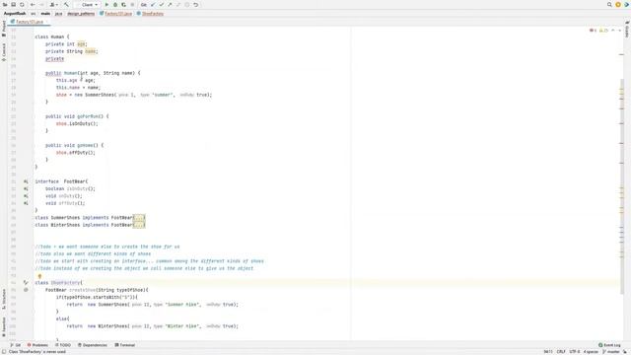Image resolution: width=631 pixels, height=355 pixels.
Task: Run the Client configuration with green play
Action: point(106,4)
